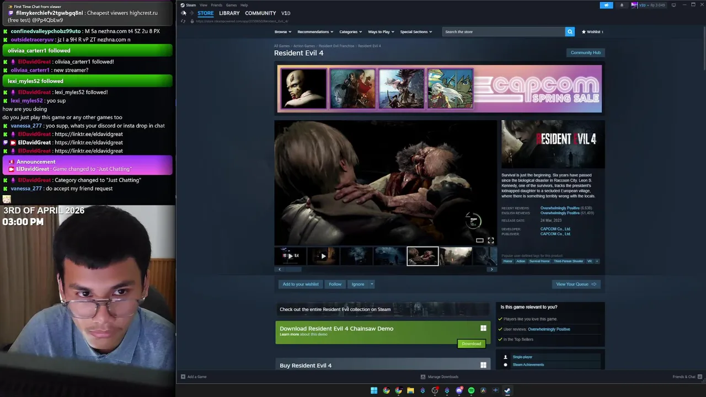Expand the Browse dropdown
Image resolution: width=706 pixels, height=397 pixels.
pos(282,31)
